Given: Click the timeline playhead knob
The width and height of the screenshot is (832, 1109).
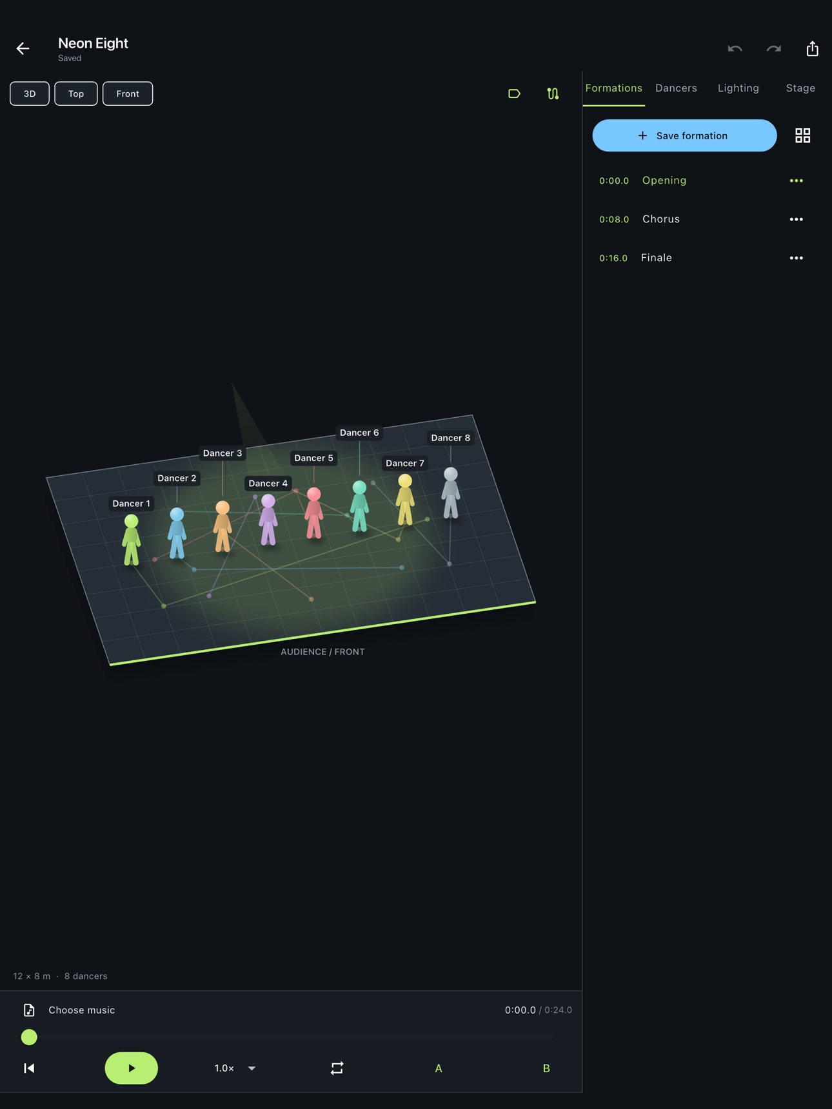Looking at the screenshot, I should pos(29,1037).
